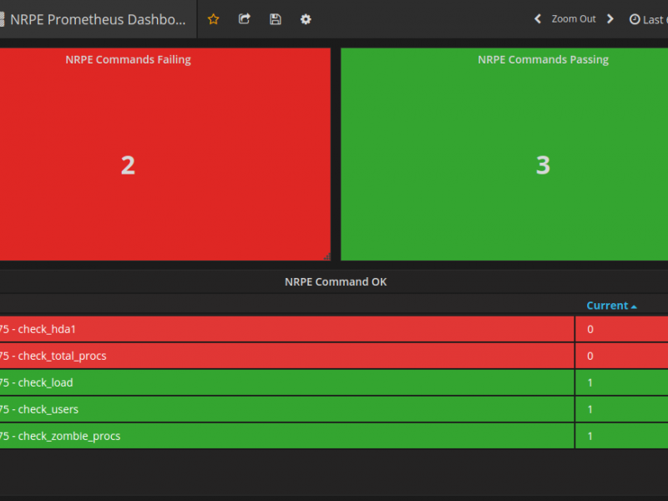The width and height of the screenshot is (668, 501).
Task: Shift time range back with the left chevron
Action: point(538,19)
